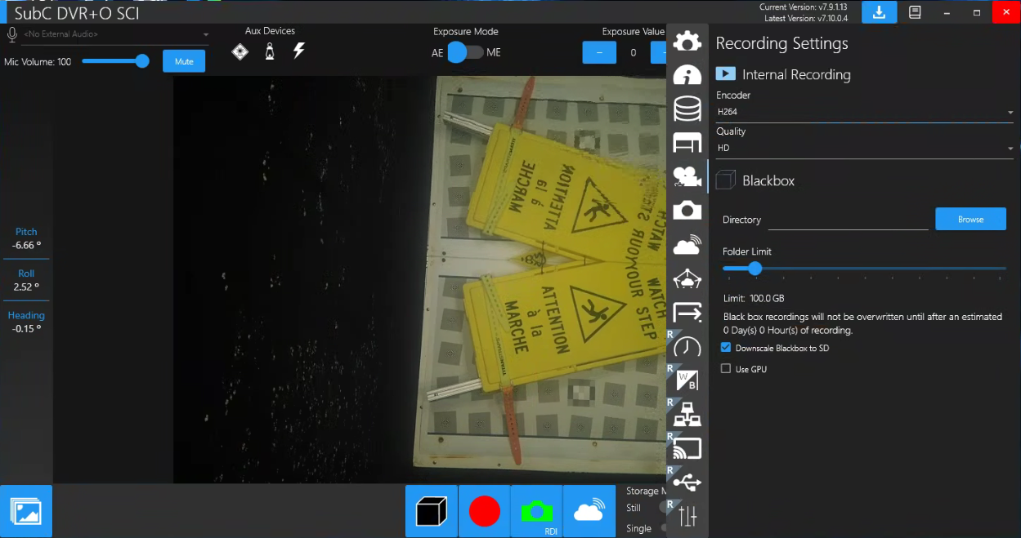Open the settings gear tab in sidebar
The width and height of the screenshot is (1021, 538).
[687, 41]
